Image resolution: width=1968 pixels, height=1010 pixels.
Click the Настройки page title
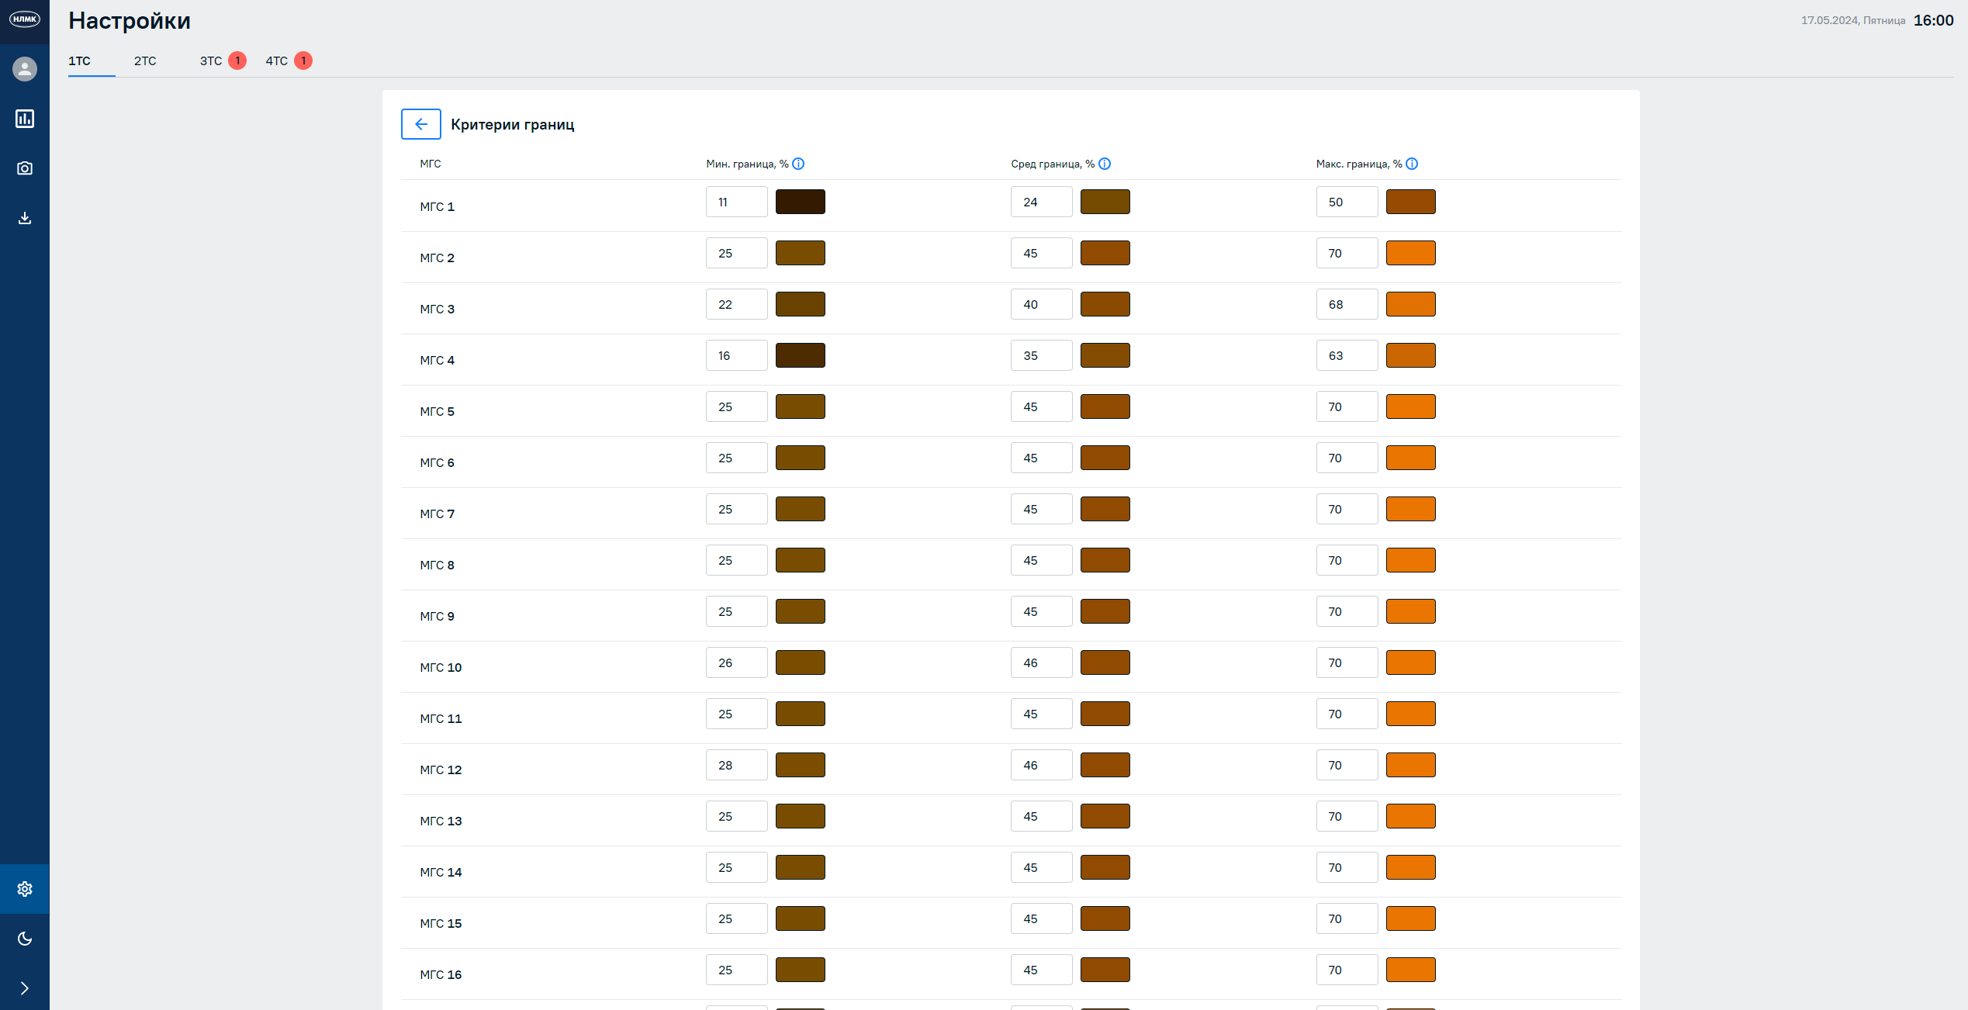pos(130,21)
